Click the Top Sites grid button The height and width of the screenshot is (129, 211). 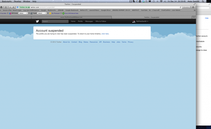click(6, 7)
